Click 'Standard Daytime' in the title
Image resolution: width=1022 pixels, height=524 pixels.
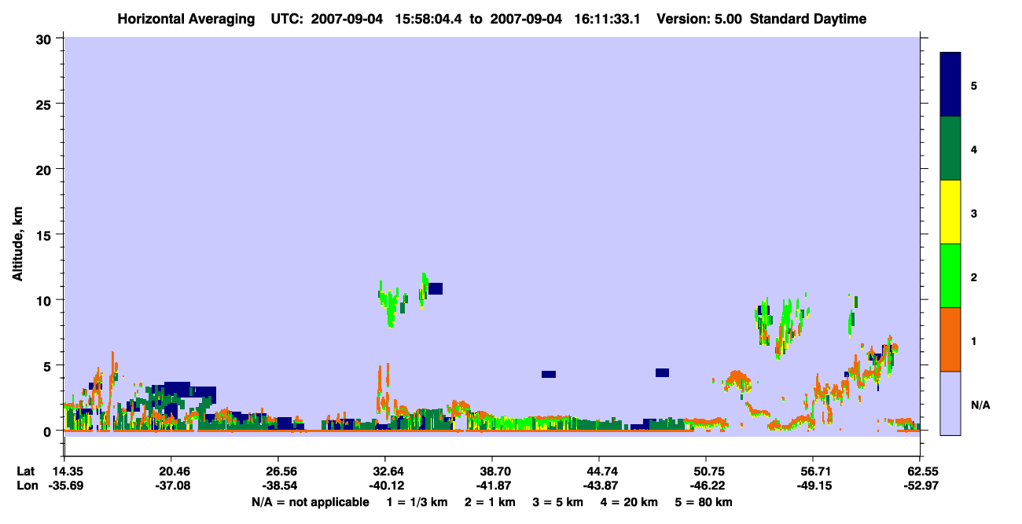808,19
